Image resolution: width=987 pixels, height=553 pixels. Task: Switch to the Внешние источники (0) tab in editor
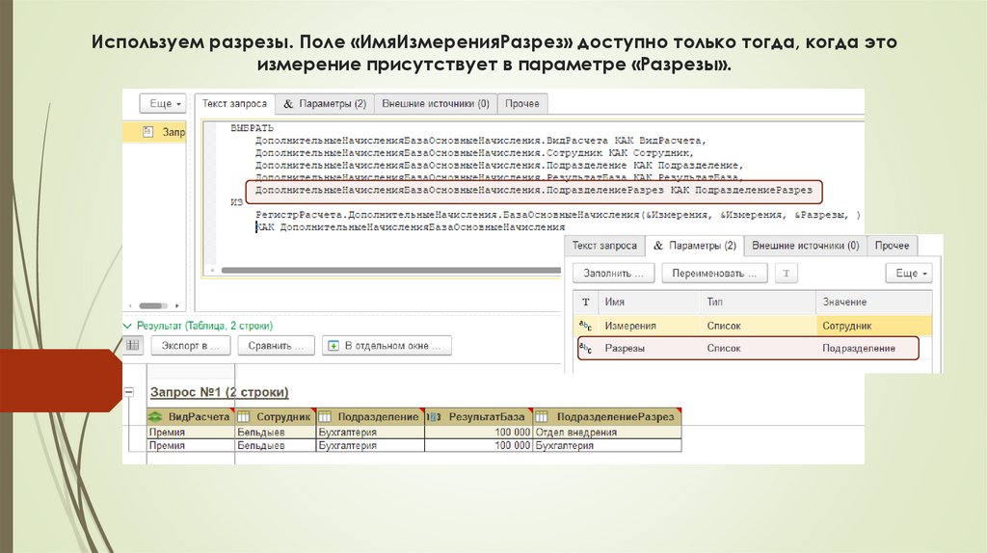pyautogui.click(x=436, y=103)
